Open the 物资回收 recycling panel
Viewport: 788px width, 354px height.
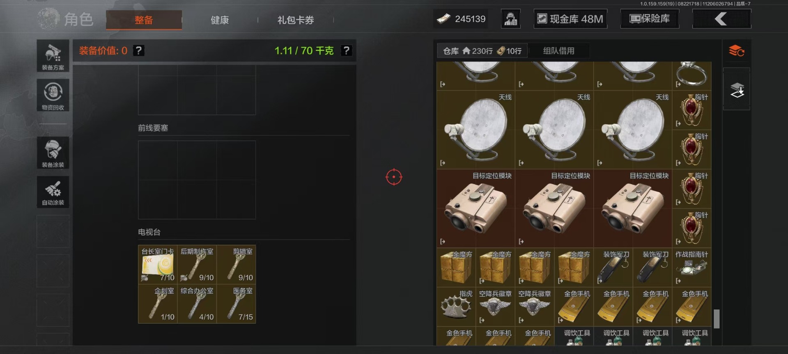tap(53, 95)
